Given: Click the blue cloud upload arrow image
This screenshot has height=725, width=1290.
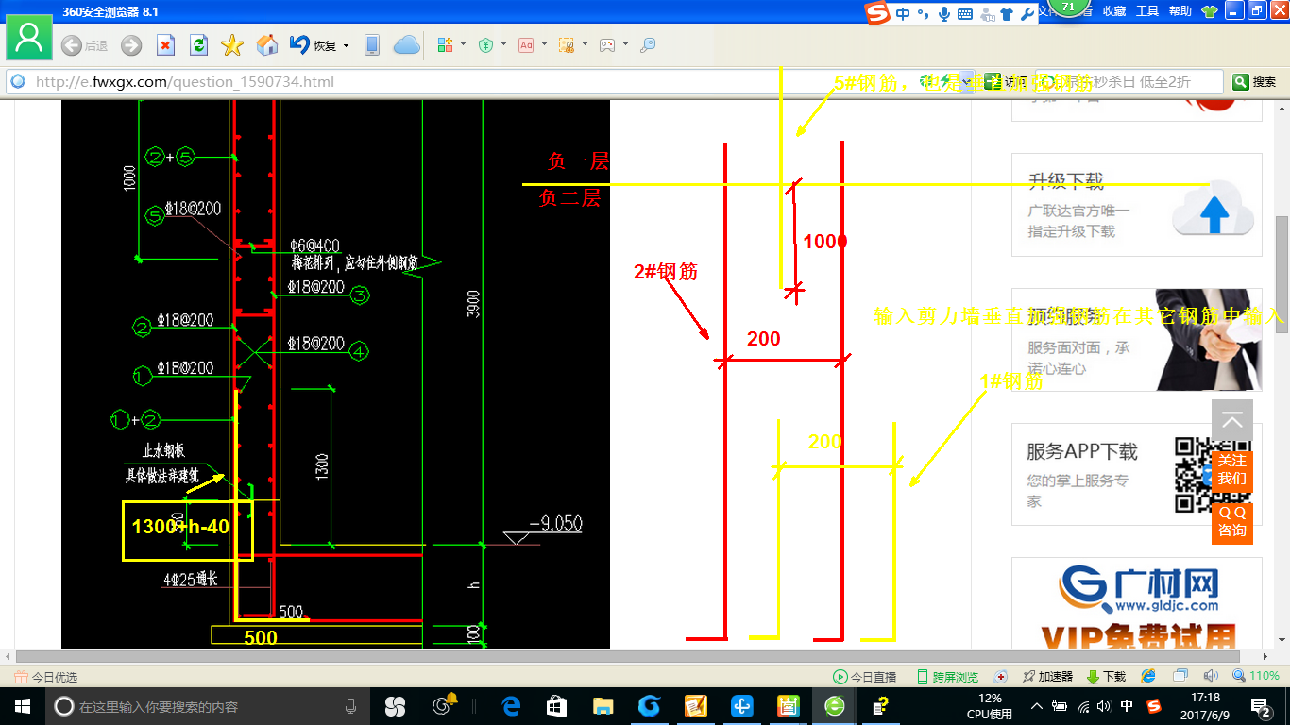Looking at the screenshot, I should [x=1214, y=208].
